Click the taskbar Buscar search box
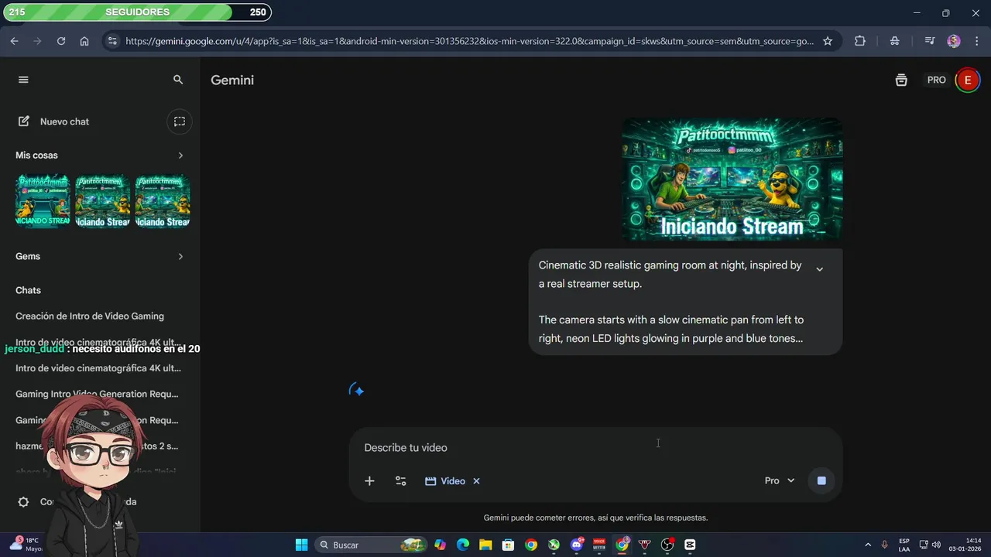The height and width of the screenshot is (557, 991). tap(372, 545)
